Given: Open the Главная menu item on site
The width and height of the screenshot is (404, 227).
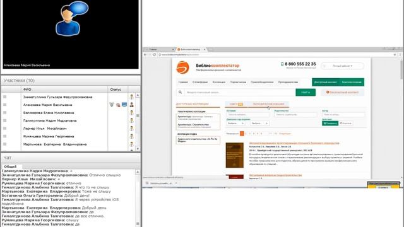Looking at the screenshot, I should pyautogui.click(x=183, y=82).
